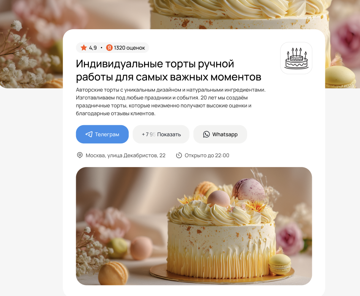Open the Телеграм button label
Viewport: 360px width, 296px height.
click(107, 134)
